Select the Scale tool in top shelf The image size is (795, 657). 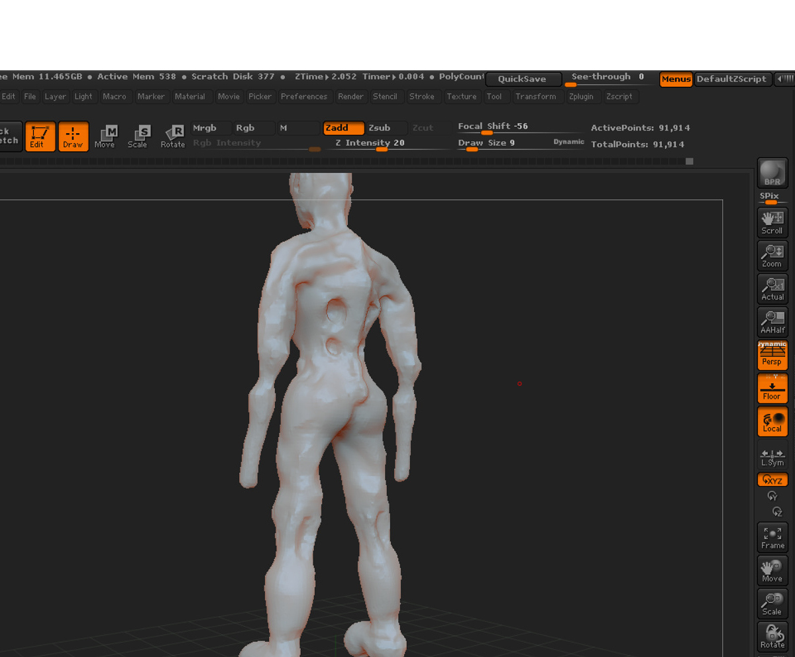138,136
